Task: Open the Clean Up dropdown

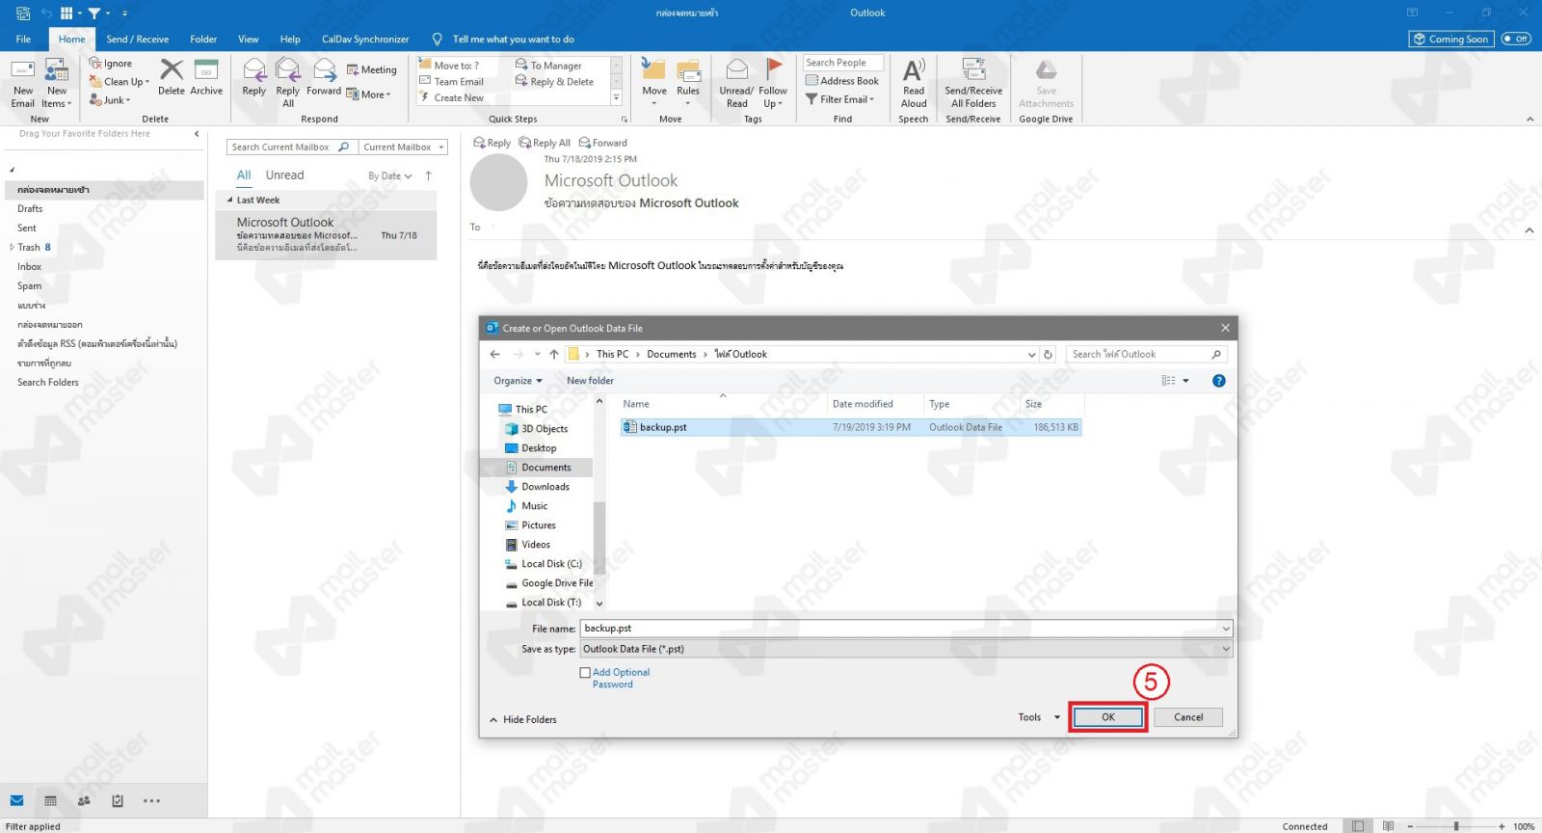Action: point(120,82)
